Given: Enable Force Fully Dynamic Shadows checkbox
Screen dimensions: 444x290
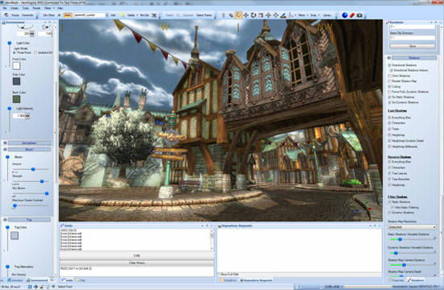Looking at the screenshot, I should (x=390, y=92).
